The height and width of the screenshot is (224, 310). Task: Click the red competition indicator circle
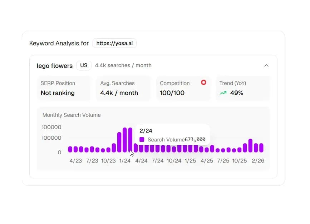pyautogui.click(x=203, y=83)
